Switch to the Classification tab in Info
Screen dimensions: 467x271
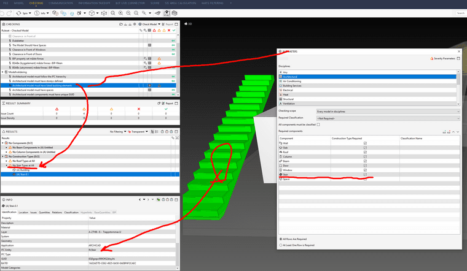coord(71,213)
